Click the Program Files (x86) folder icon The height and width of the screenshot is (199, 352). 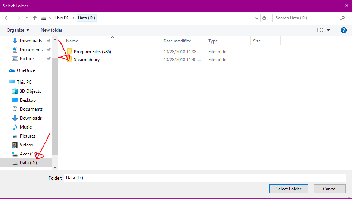69,52
